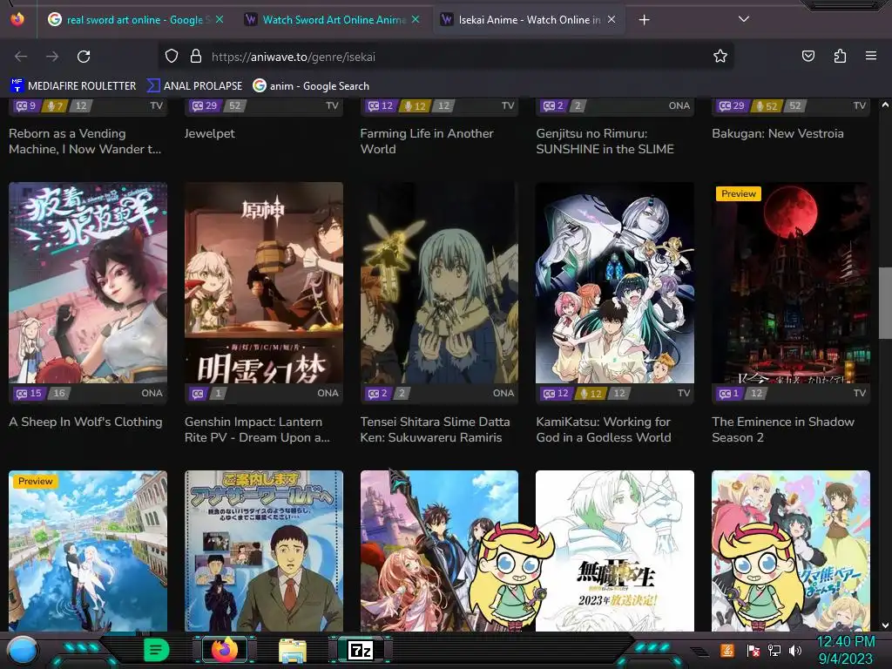The height and width of the screenshot is (669, 892).
Task: Open a new tab with the plus button
Action: 644,20
